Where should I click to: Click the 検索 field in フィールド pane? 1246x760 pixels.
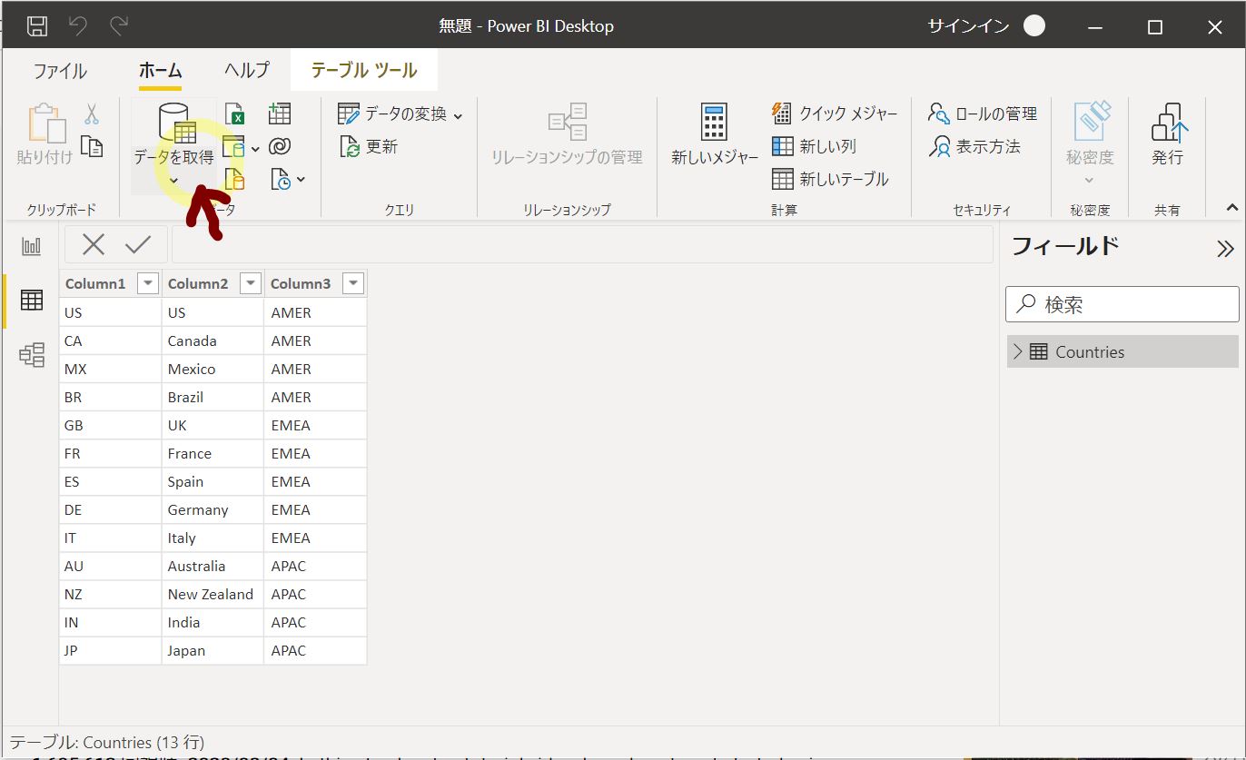coord(1122,304)
